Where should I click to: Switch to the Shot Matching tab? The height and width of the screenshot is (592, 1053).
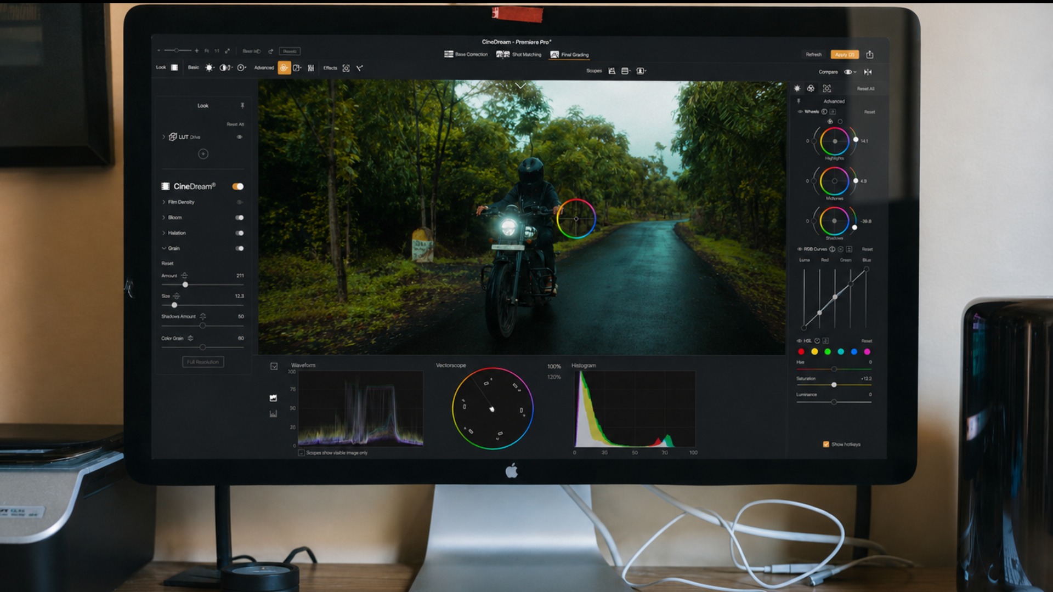pos(519,54)
